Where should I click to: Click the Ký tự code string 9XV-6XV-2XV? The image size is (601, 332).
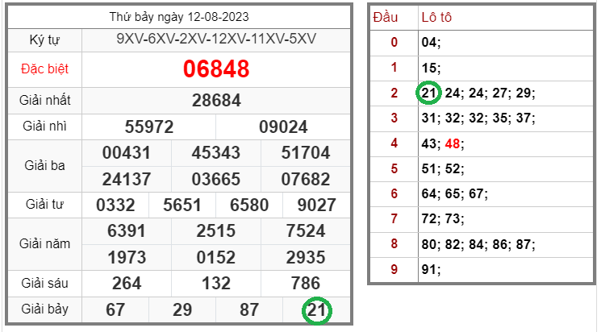[216, 39]
